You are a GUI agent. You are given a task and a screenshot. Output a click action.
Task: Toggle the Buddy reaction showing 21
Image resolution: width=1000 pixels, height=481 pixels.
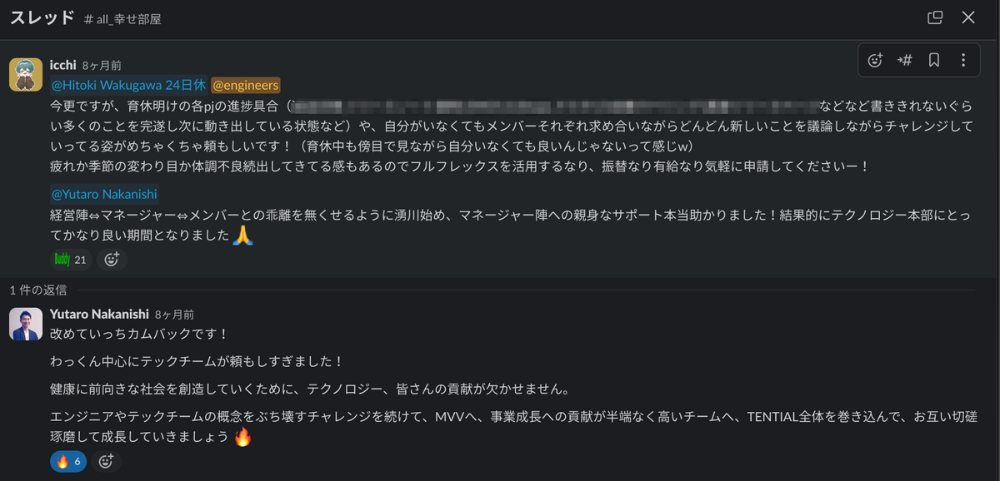coord(71,260)
